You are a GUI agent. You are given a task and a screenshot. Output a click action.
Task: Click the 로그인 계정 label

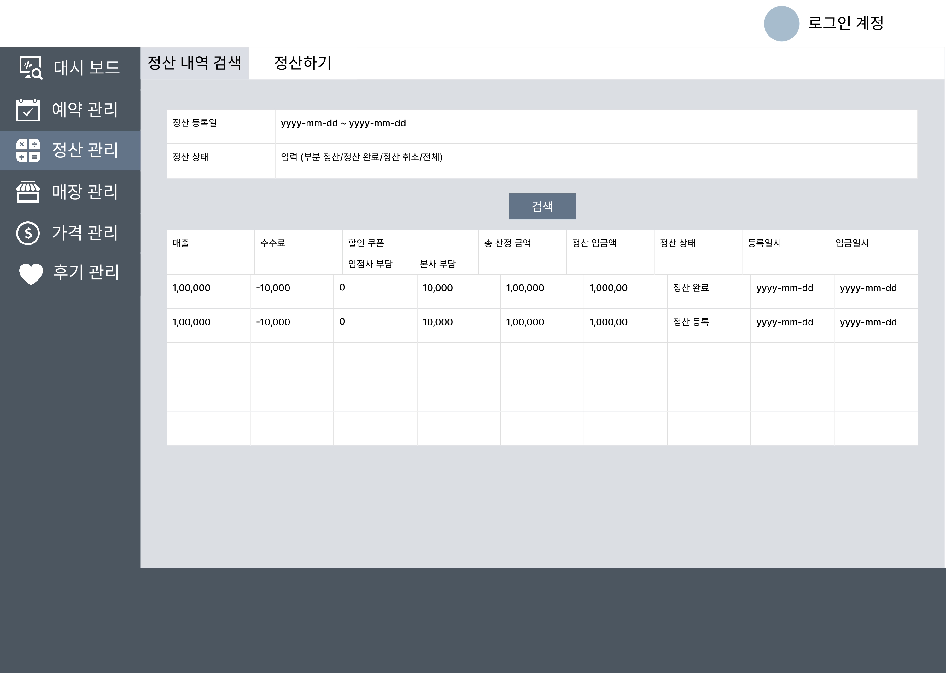(845, 23)
